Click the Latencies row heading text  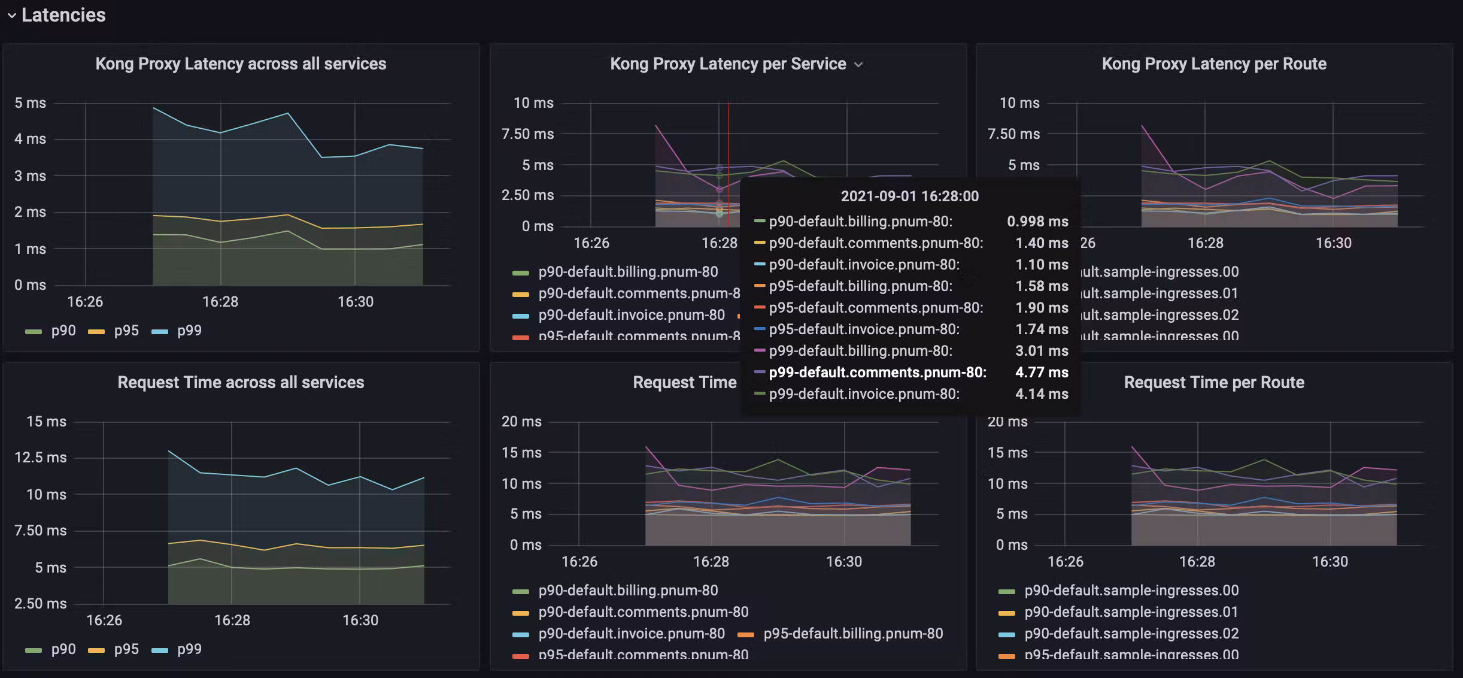63,16
